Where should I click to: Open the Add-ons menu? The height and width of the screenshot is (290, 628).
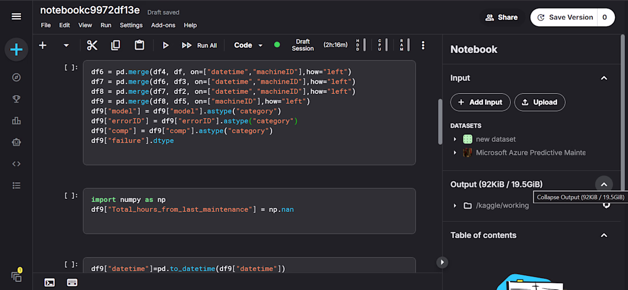pyautogui.click(x=163, y=25)
